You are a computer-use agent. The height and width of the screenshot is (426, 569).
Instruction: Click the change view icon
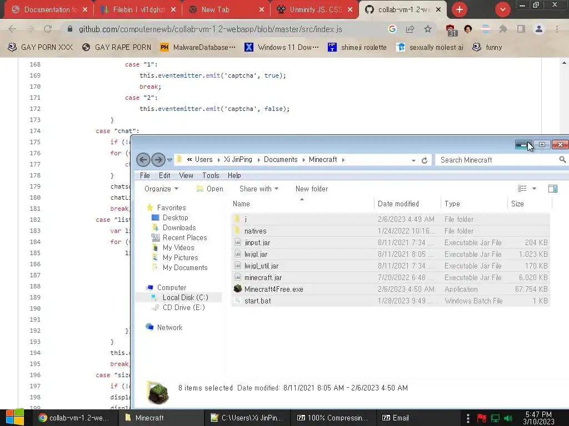[x=522, y=189]
